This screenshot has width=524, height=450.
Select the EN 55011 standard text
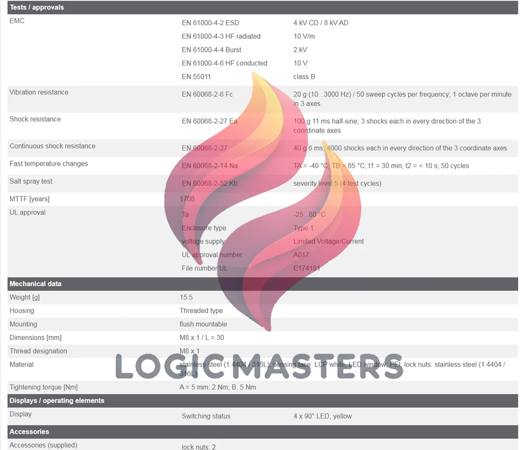[x=196, y=77]
